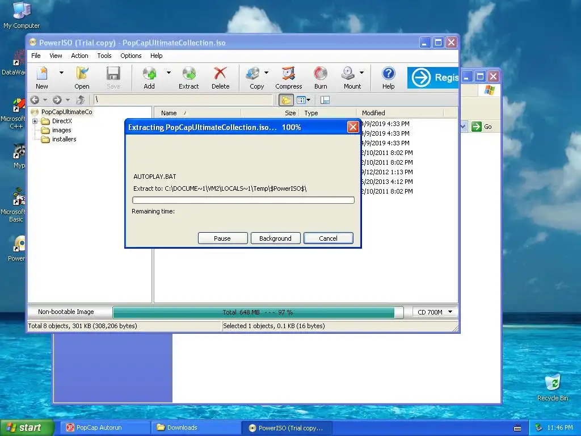The image size is (581, 436).
Task: Select the installers folder in tree
Action: point(64,140)
